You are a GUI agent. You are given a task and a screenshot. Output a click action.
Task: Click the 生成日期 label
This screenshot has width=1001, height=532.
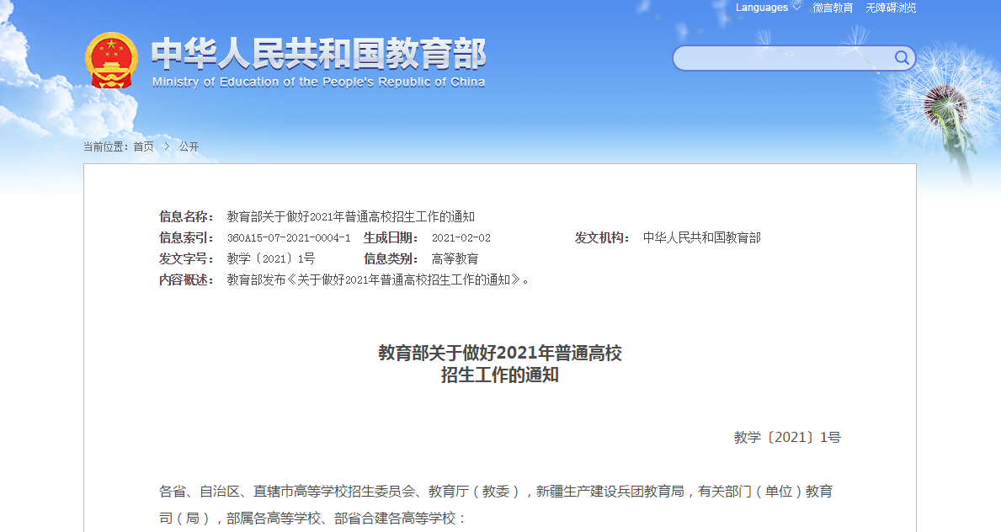click(391, 237)
